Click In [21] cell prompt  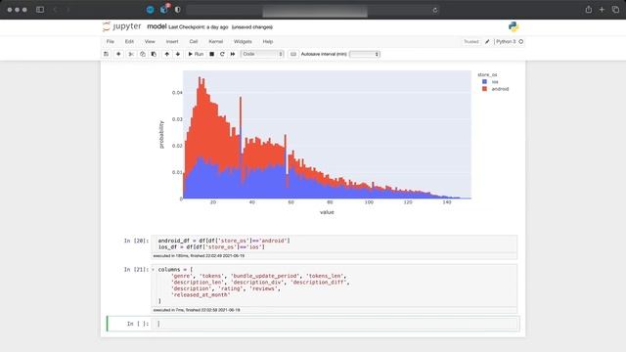click(x=136, y=270)
